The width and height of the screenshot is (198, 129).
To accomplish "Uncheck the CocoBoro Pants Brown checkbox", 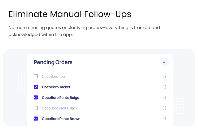I will [36, 119].
